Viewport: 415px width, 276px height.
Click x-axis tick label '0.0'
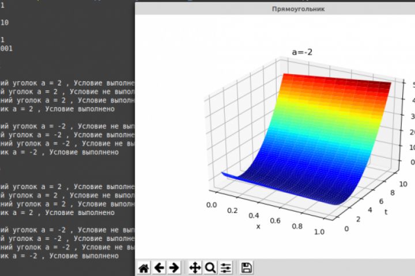212,205
